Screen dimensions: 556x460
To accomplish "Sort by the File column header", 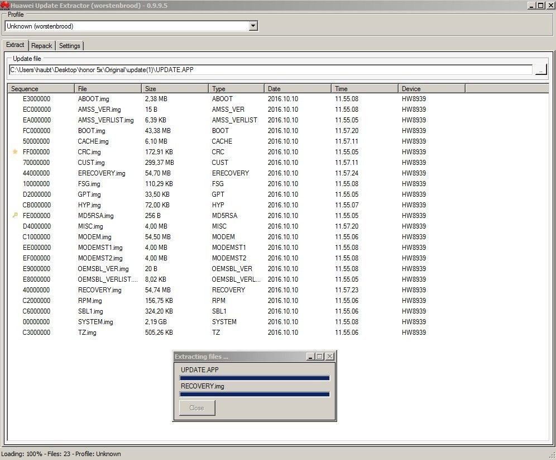I will 108,88.
